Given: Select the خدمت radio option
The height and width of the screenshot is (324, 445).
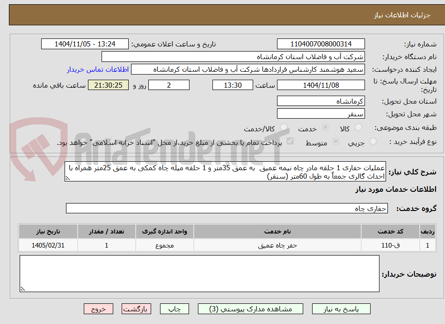Looking at the screenshot, I should (x=325, y=127).
